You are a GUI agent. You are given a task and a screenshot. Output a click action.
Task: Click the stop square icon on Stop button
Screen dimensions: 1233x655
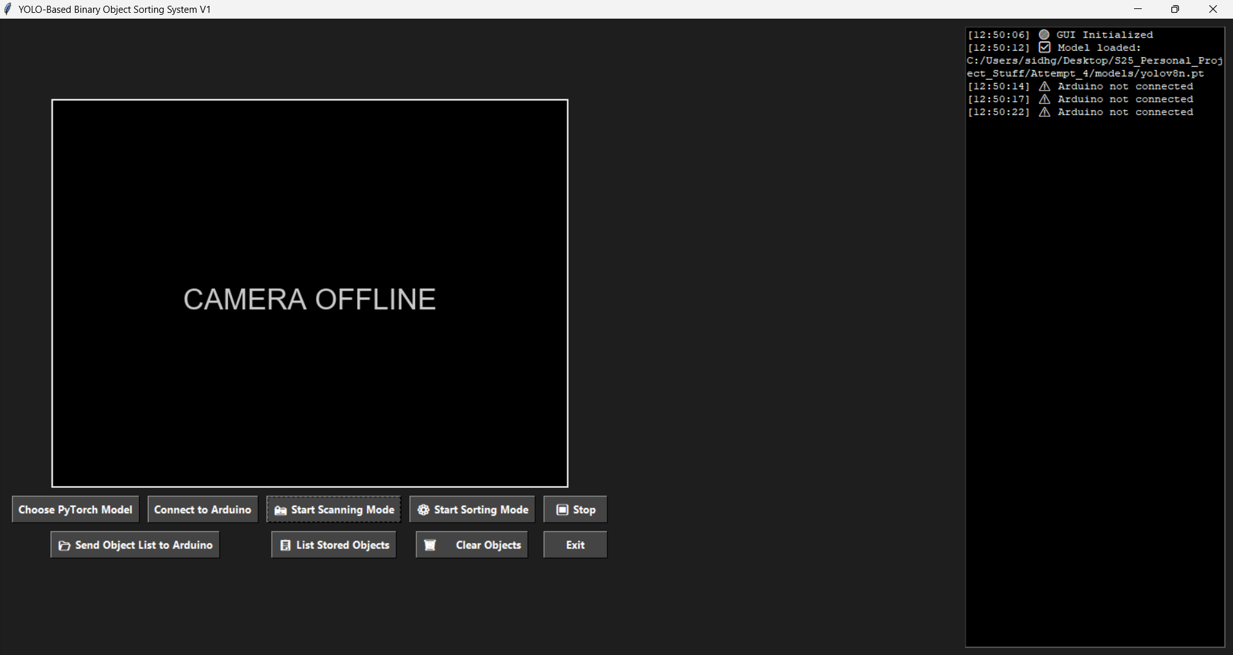coord(562,510)
